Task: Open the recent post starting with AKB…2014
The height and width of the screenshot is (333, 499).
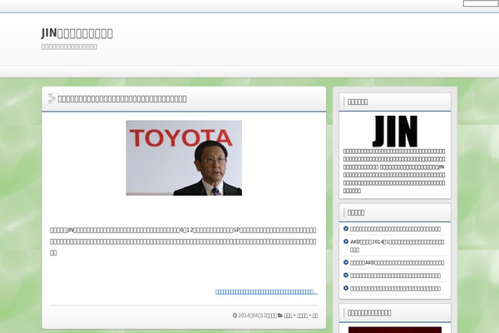Action: (398, 246)
